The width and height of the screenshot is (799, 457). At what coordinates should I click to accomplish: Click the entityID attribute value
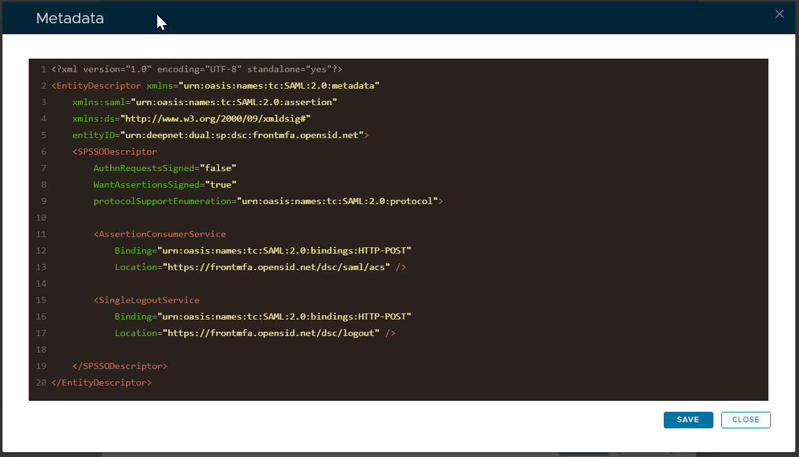click(242, 135)
